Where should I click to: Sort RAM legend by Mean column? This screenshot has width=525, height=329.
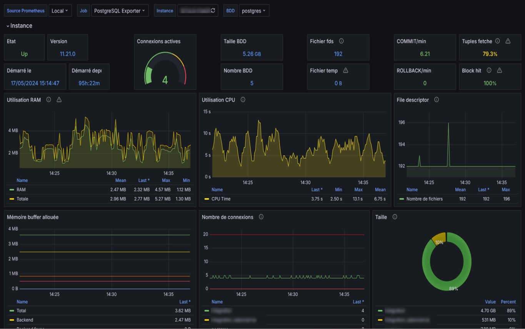[120, 180]
